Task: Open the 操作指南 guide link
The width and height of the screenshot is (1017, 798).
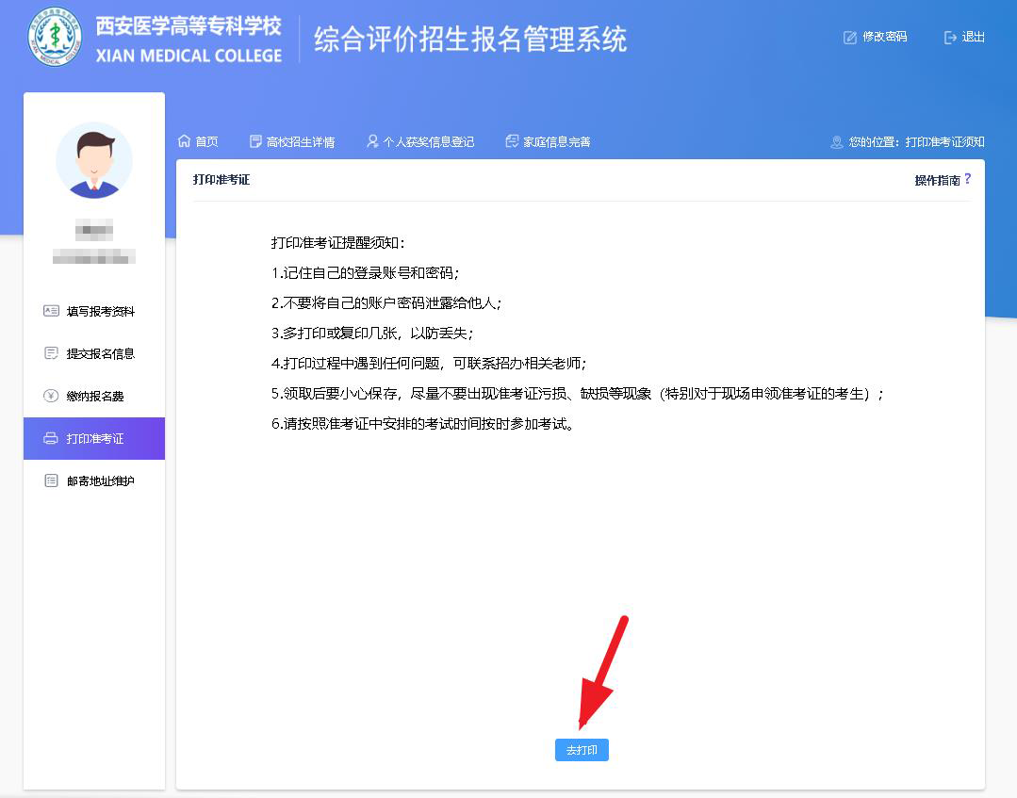Action: tap(937, 180)
